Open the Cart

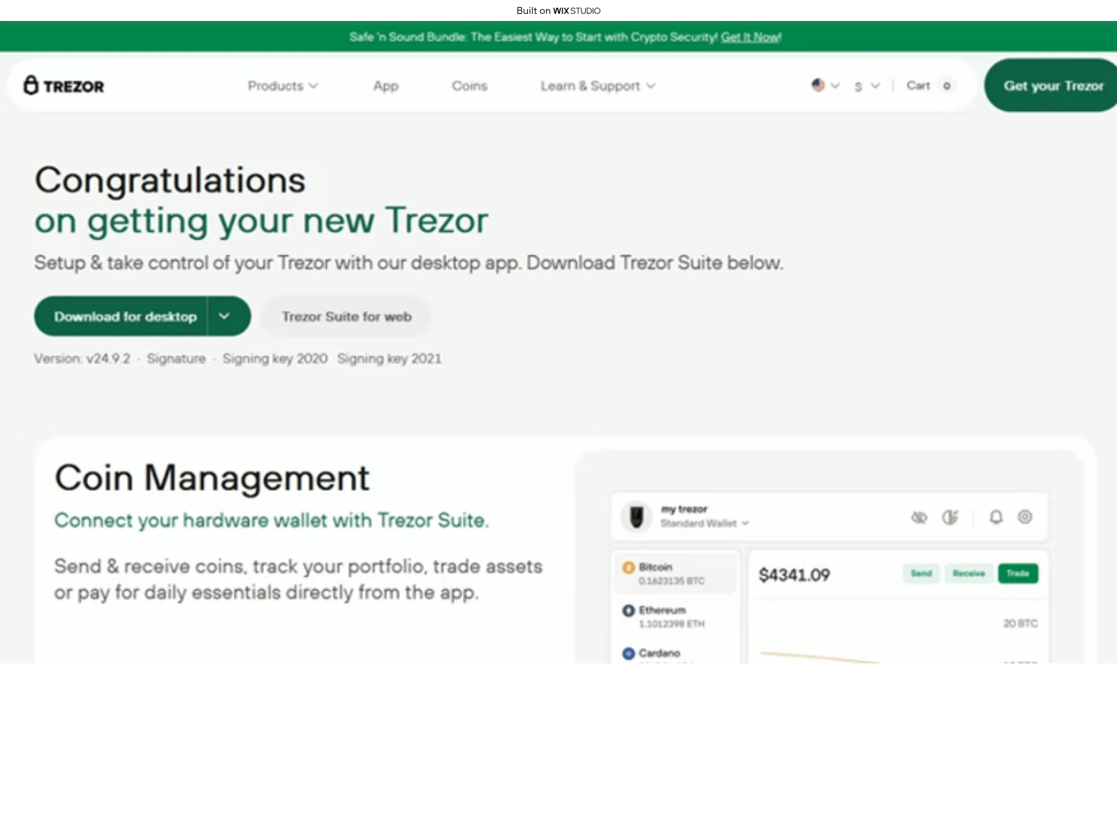point(918,85)
